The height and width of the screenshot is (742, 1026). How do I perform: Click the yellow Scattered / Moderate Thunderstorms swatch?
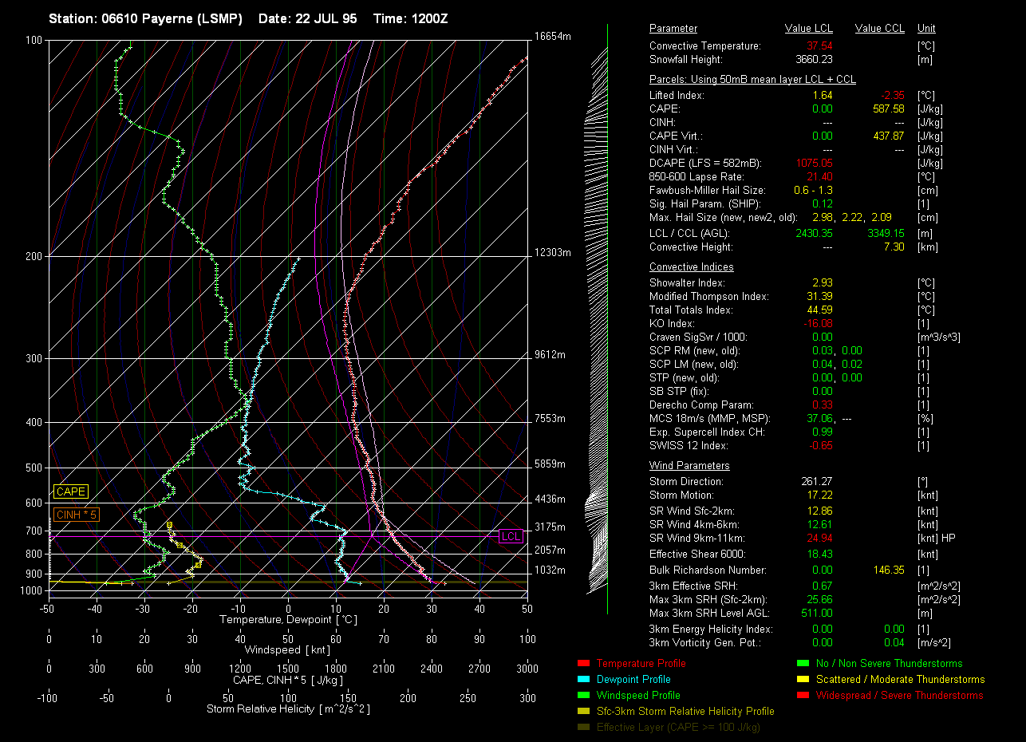coord(801,679)
